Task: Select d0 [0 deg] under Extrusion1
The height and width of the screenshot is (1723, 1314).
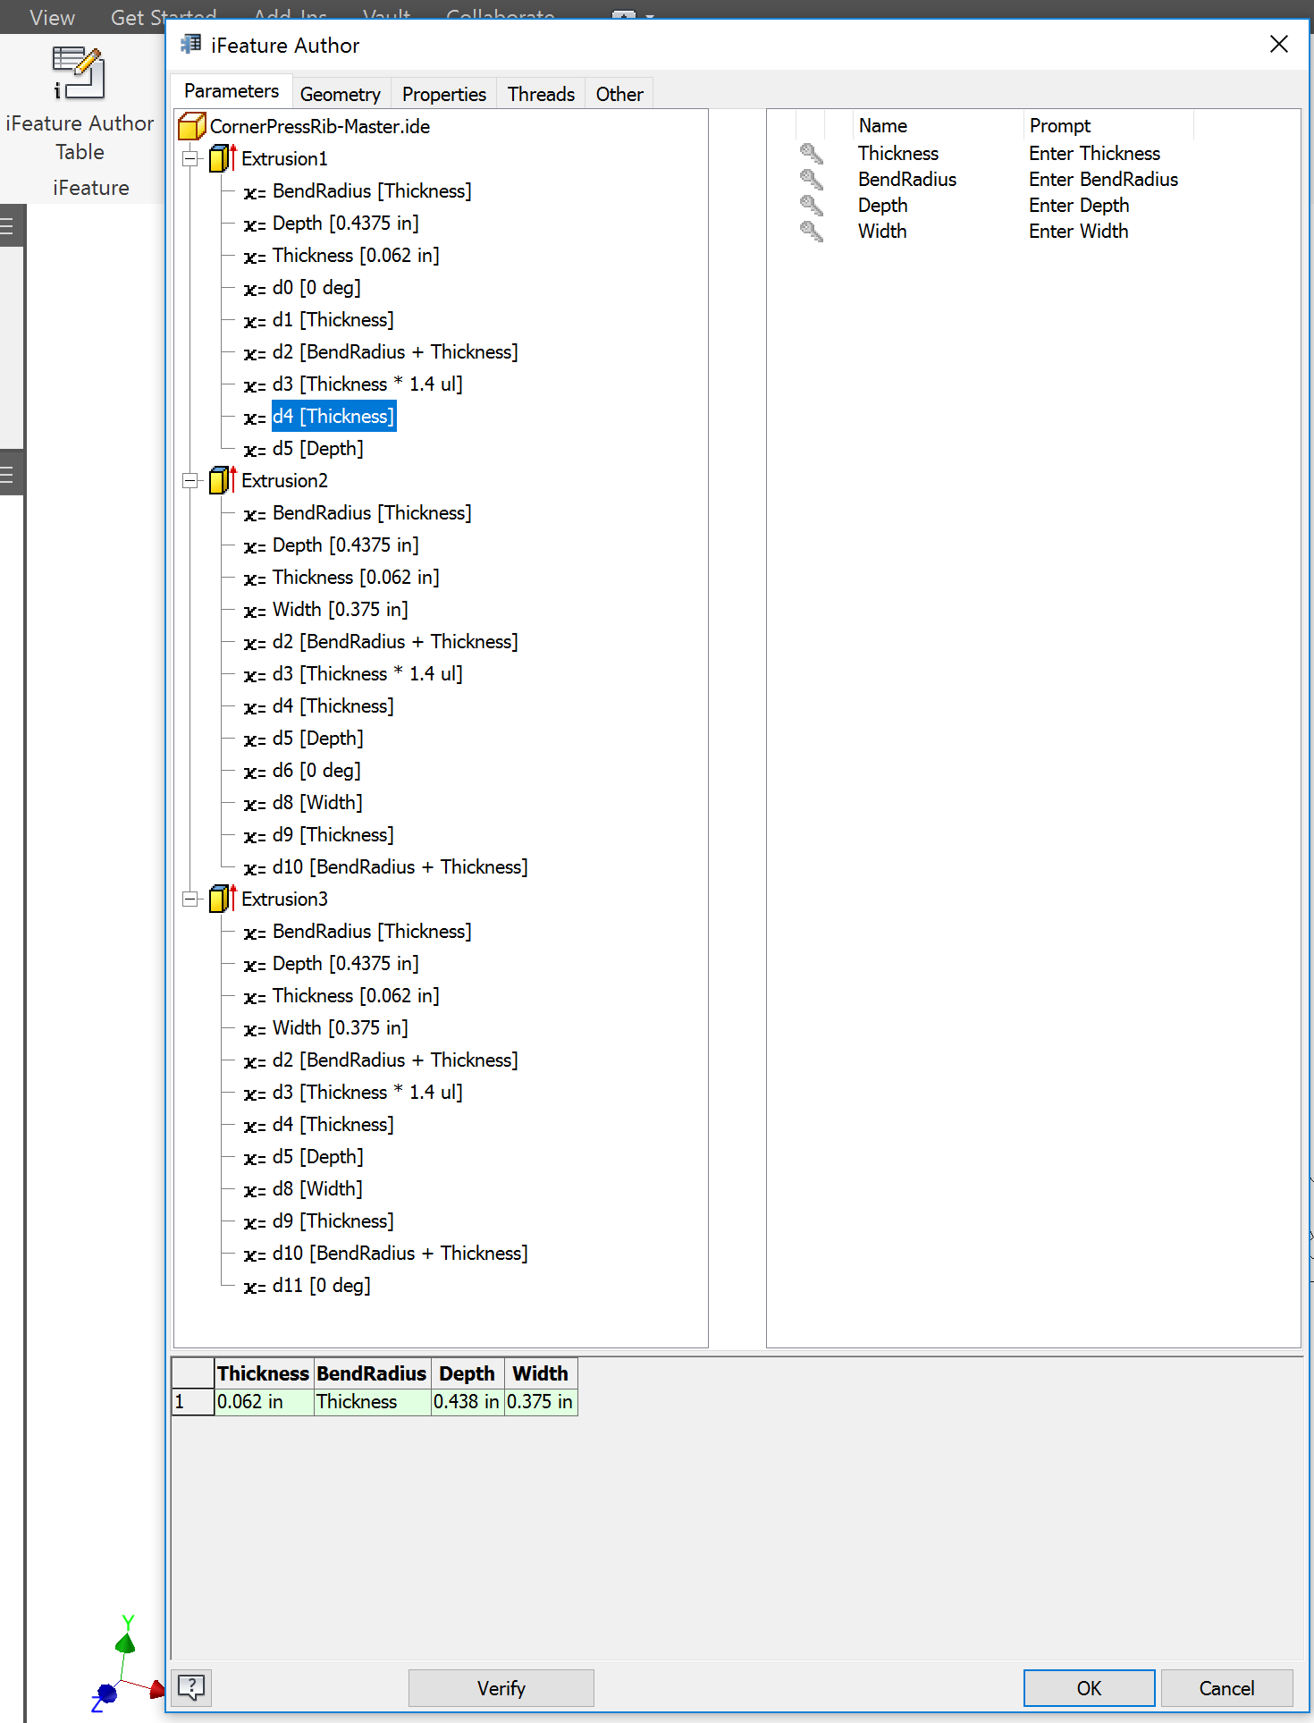Action: tap(316, 288)
